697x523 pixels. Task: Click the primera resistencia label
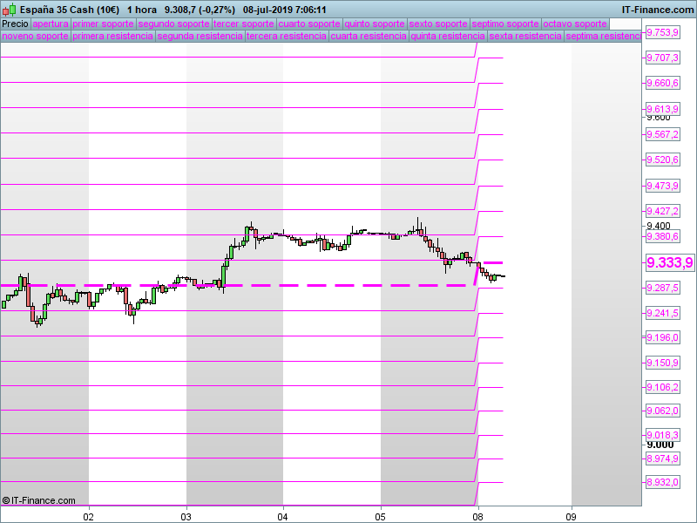(x=112, y=37)
